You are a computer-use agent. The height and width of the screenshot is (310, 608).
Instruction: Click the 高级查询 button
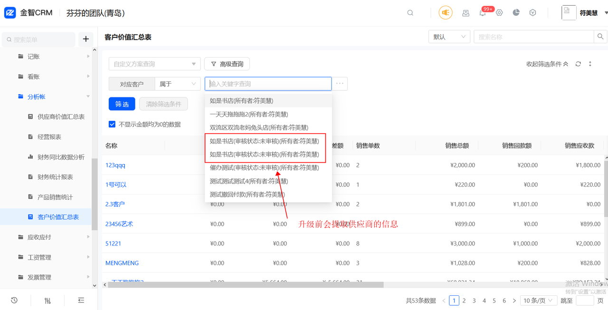tap(227, 64)
